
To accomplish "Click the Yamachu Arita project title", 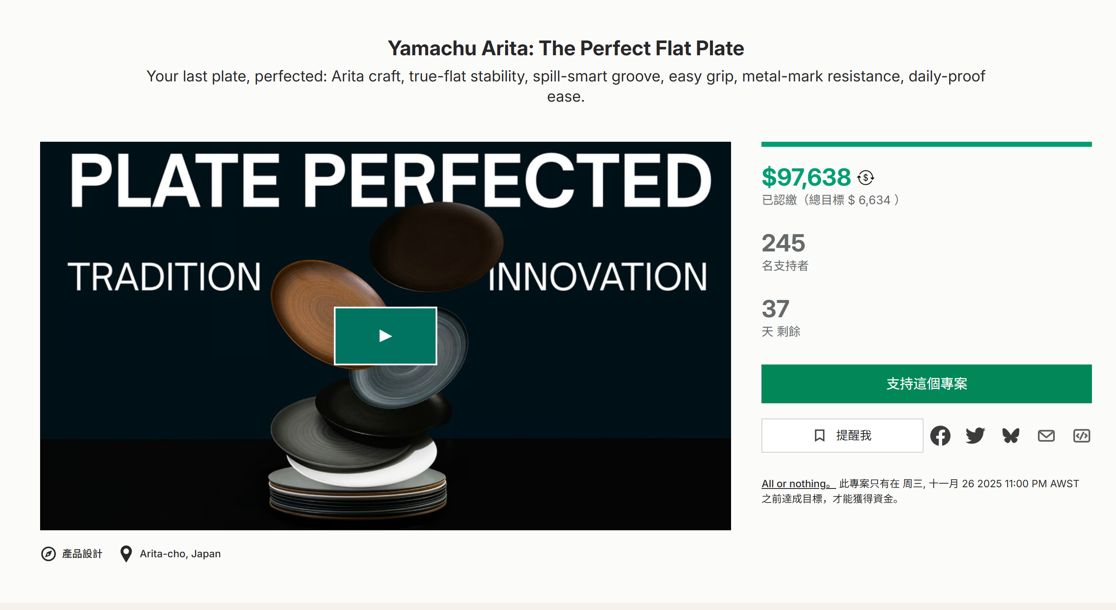I will pyautogui.click(x=565, y=48).
